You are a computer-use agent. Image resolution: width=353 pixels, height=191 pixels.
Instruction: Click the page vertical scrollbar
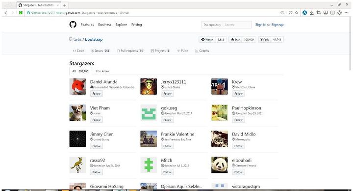[x=350, y=44]
